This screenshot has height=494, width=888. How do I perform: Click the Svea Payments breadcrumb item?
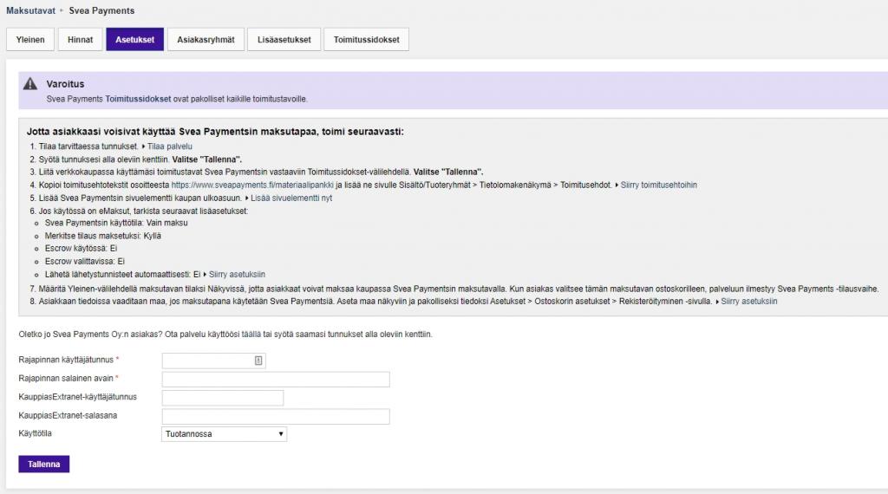[102, 10]
